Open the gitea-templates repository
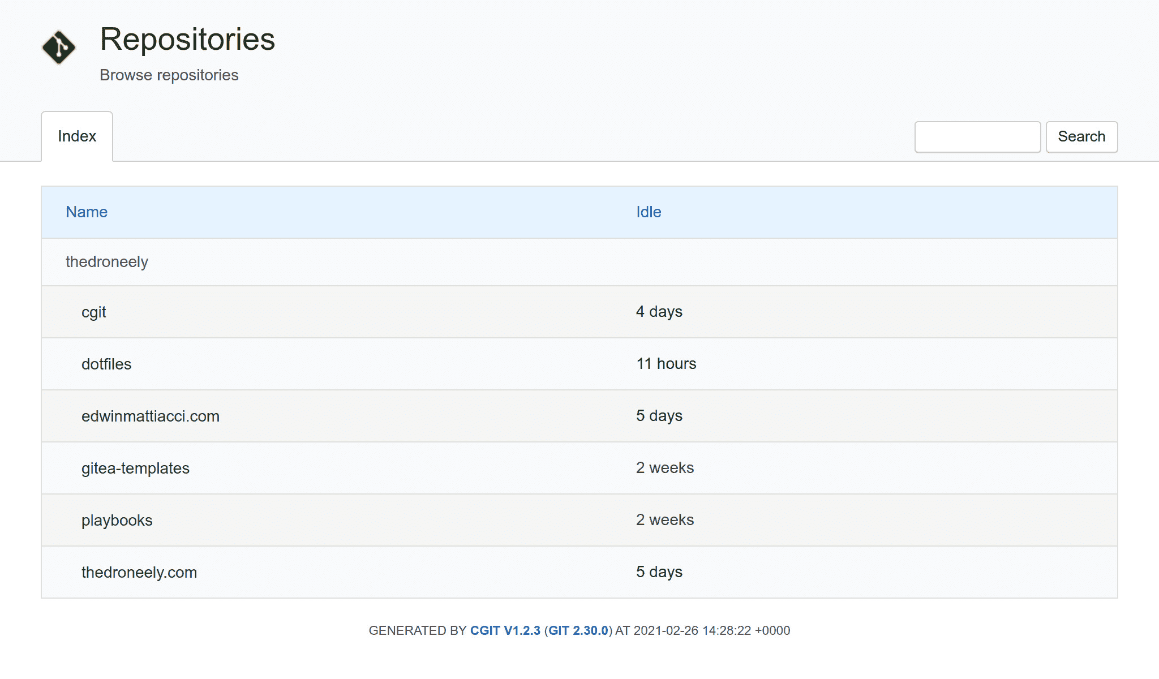 pyautogui.click(x=135, y=469)
